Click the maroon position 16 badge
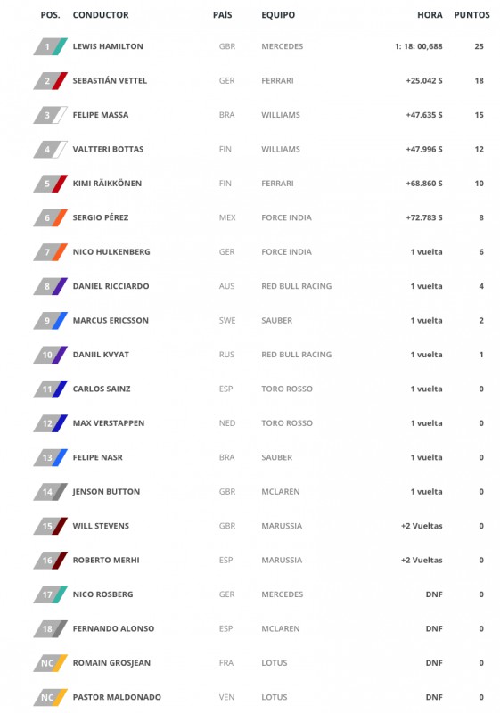500x713 pixels. click(x=51, y=561)
